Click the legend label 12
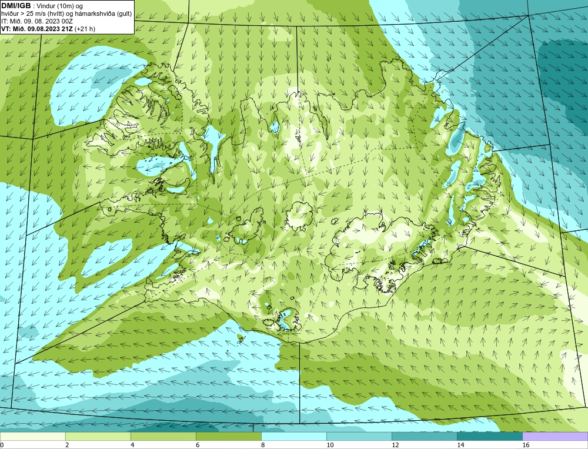 coord(395,445)
